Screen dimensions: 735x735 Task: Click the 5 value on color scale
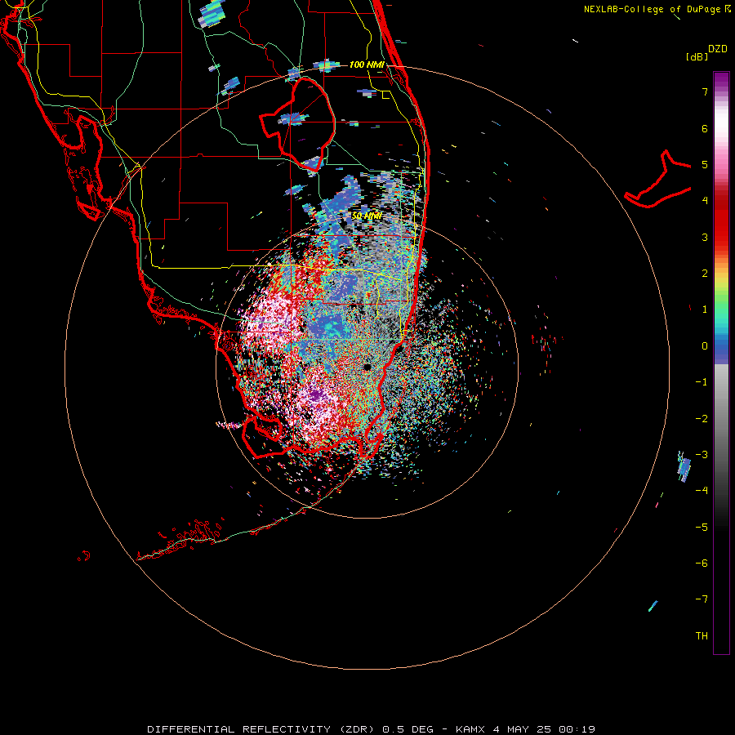[x=705, y=164]
